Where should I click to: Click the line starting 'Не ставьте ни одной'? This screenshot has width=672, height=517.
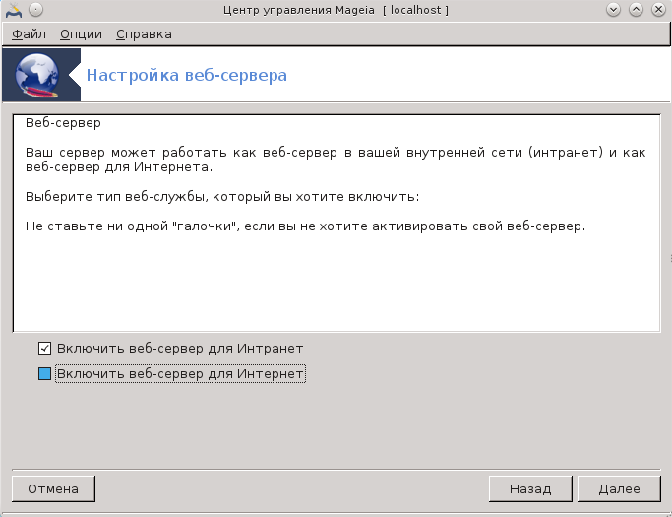tap(305, 226)
